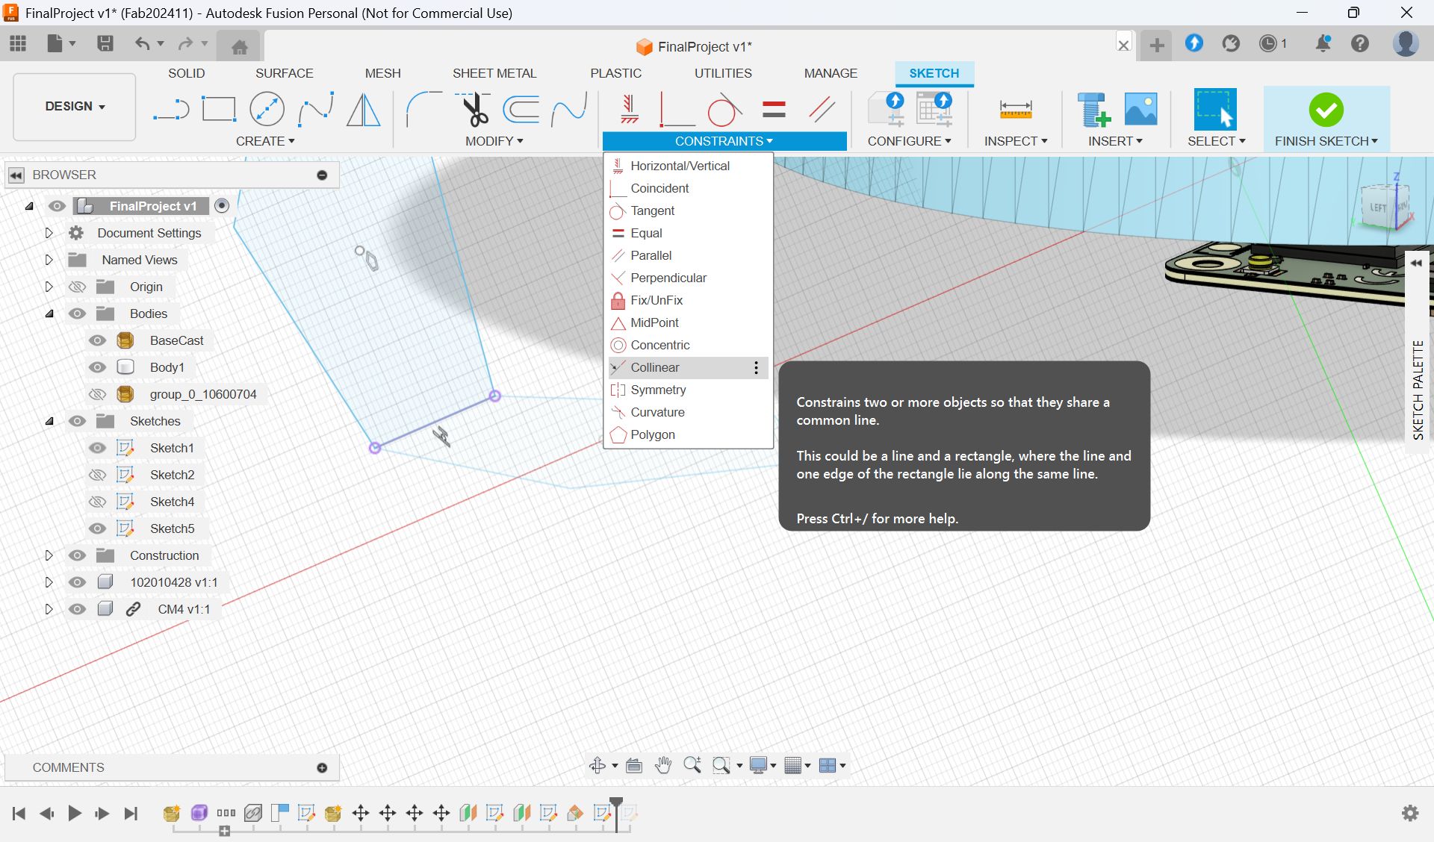Open the notifications bell
Screen dimensions: 1434x842
pyautogui.click(x=1323, y=43)
